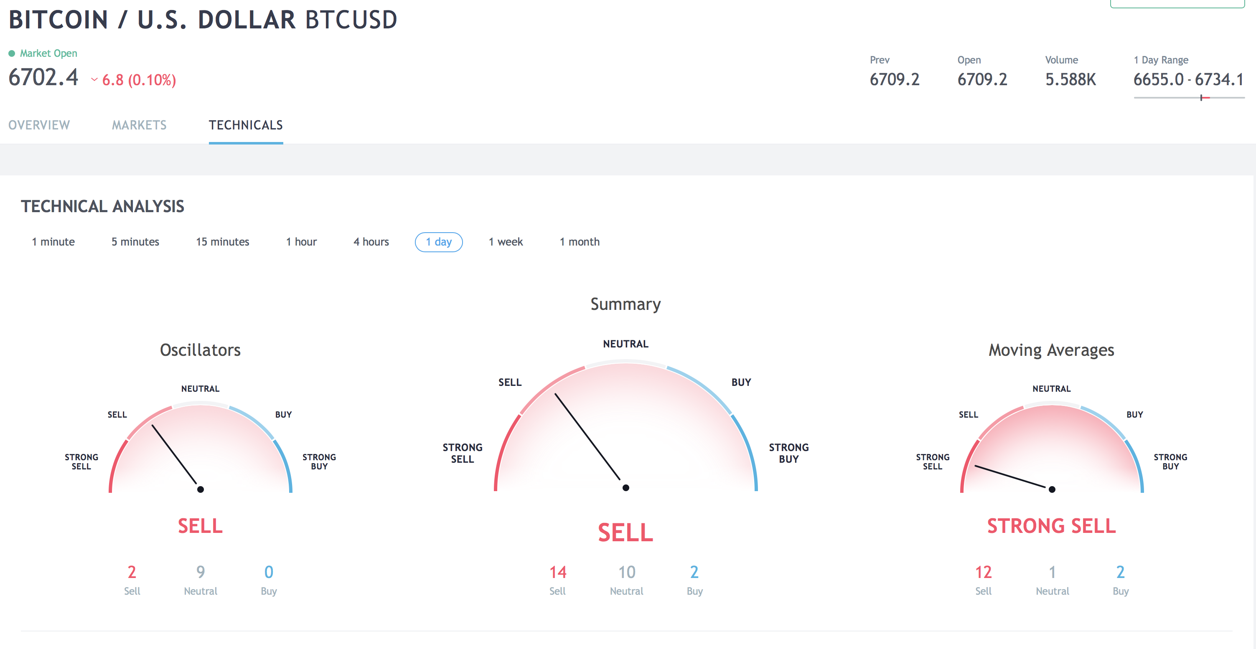Choose the 1 hour timeframe
Viewport: 1256px width, 649px height.
[x=301, y=242]
